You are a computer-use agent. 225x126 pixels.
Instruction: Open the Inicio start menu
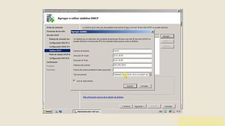(x=47, y=111)
